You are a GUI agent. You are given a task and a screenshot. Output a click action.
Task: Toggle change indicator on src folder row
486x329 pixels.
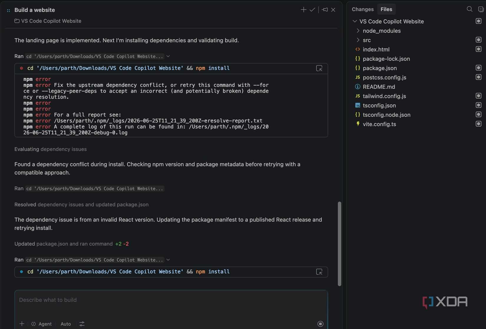[478, 40]
